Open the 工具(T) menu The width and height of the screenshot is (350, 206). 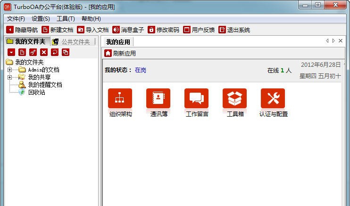pos(66,19)
